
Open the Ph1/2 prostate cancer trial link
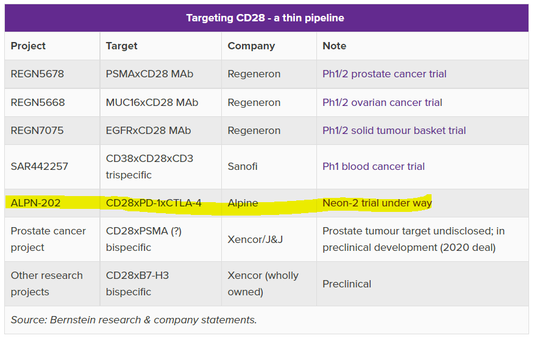click(x=384, y=74)
